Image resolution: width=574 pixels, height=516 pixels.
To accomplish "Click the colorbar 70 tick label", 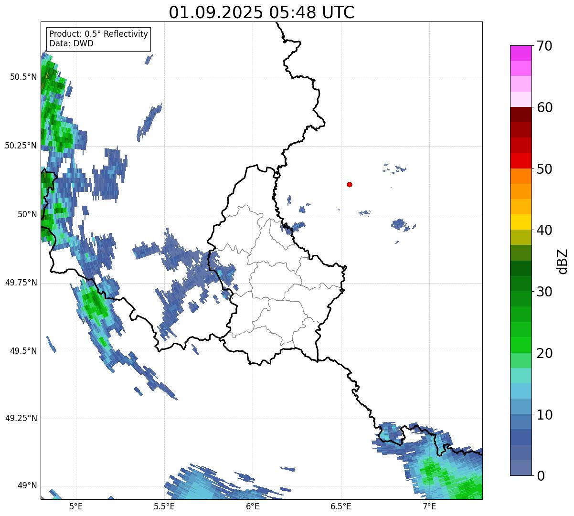I will [544, 46].
